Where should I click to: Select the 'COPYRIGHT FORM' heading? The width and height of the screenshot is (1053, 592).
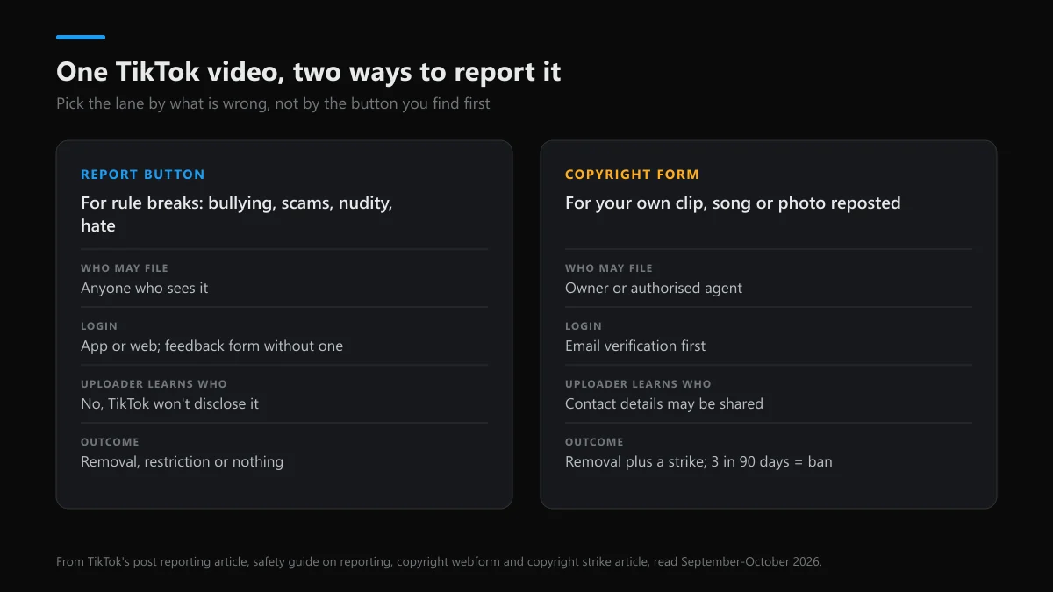632,175
